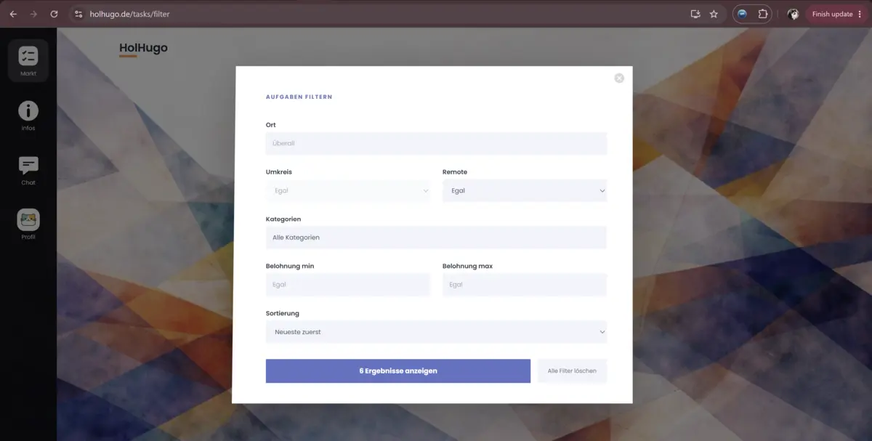Click the HolHugo logo link
The image size is (872, 441).
[x=143, y=49]
